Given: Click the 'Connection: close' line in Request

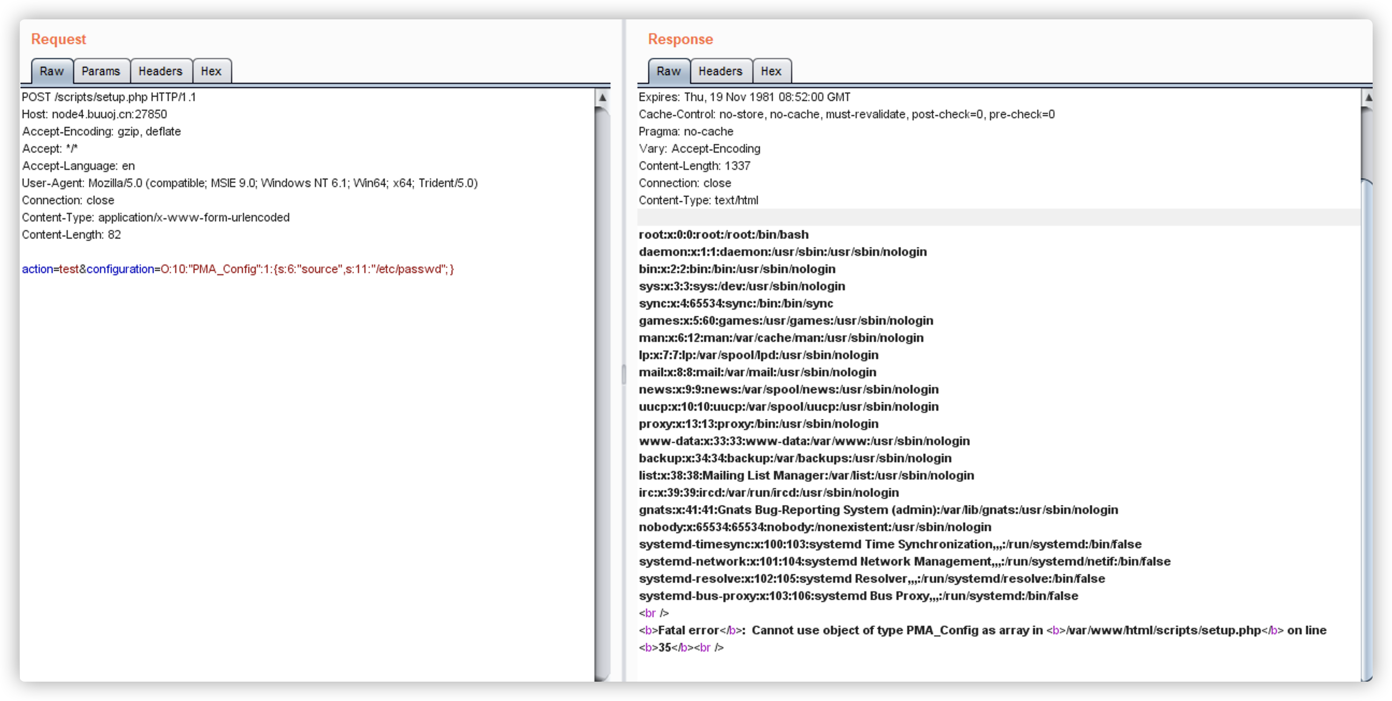Looking at the screenshot, I should tap(68, 201).
